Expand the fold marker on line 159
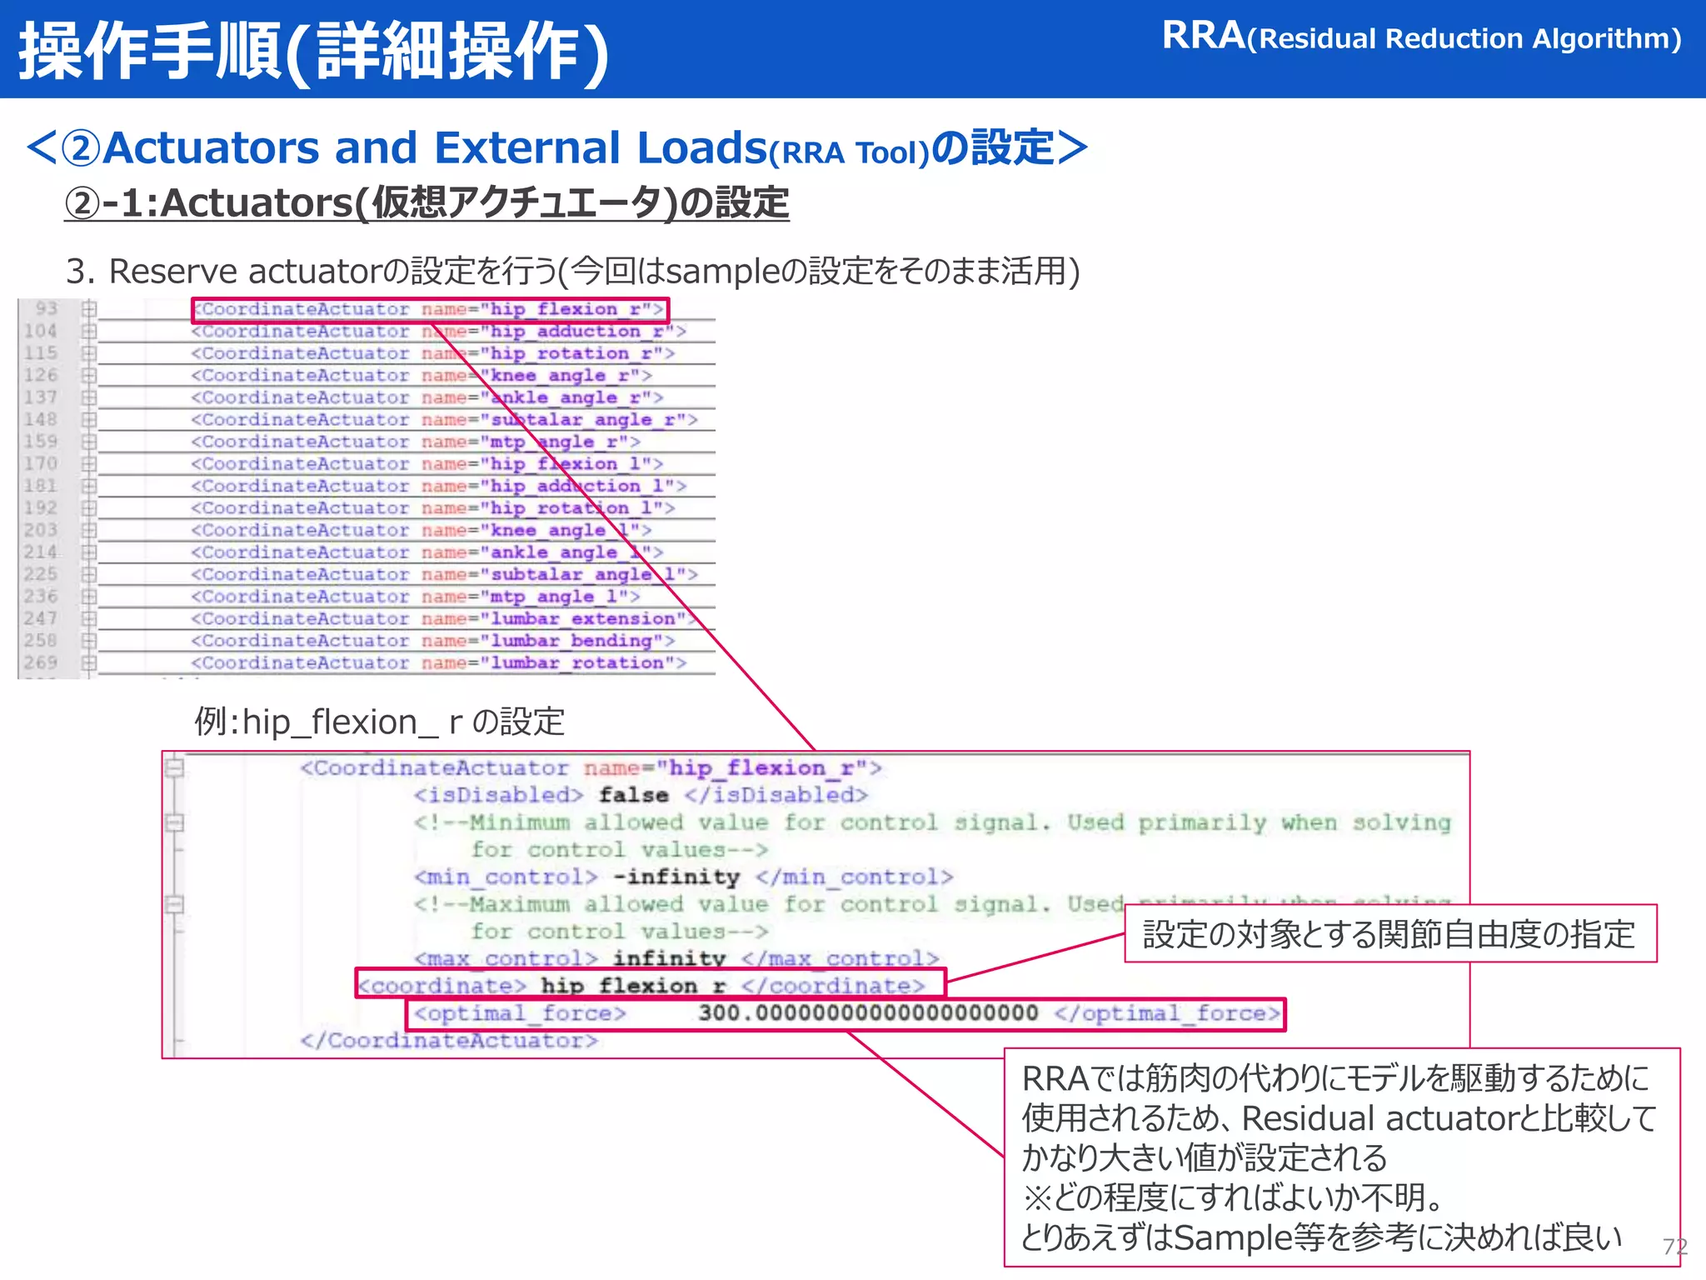Screen dimensions: 1706x1280 [89, 442]
